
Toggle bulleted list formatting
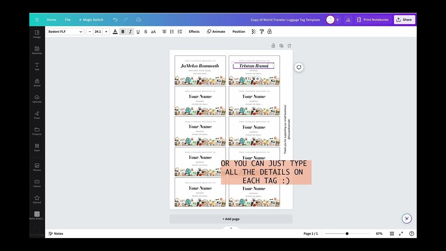point(172,32)
